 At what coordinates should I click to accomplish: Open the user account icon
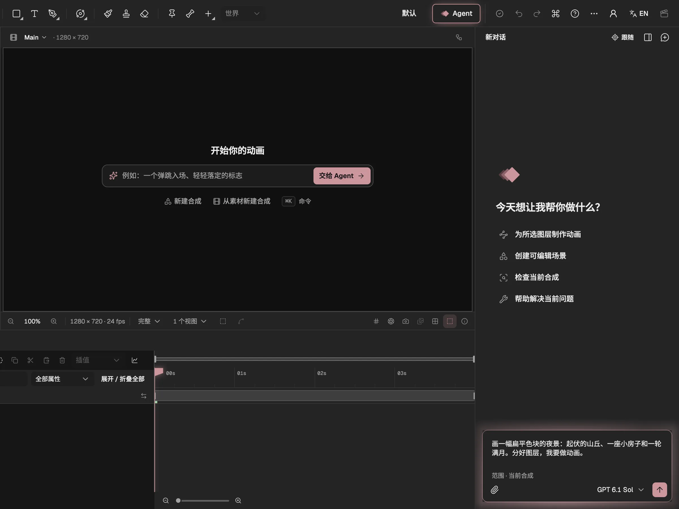[x=613, y=14]
